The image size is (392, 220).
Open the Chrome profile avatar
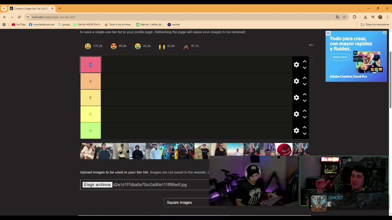pos(380,17)
